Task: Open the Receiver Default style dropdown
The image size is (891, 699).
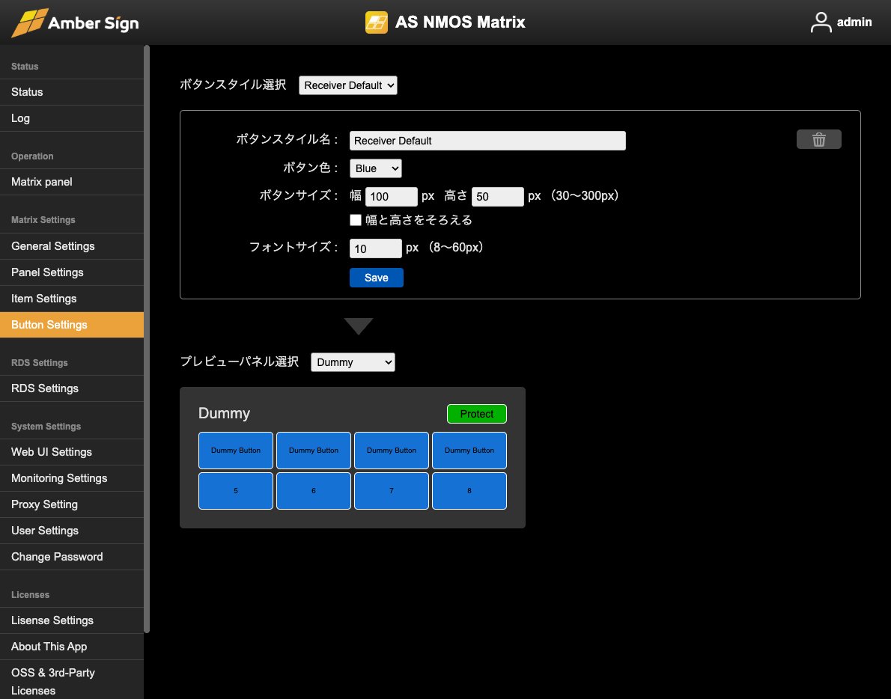Action: pyautogui.click(x=347, y=85)
